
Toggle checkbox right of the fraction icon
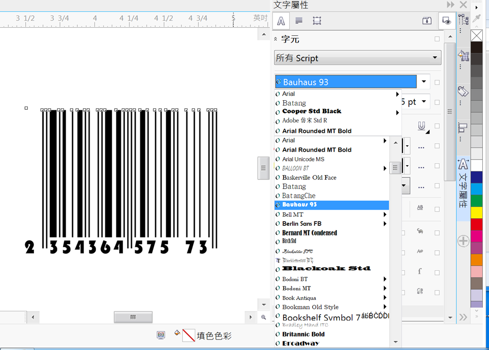coord(437,293)
